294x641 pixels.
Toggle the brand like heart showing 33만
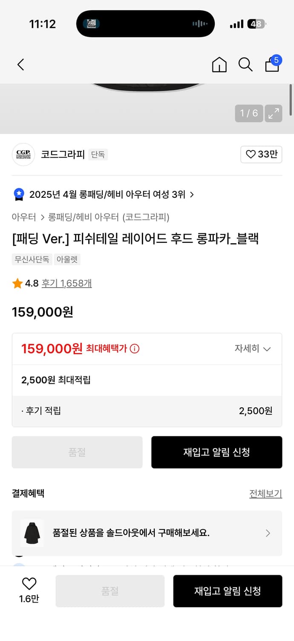click(x=261, y=154)
